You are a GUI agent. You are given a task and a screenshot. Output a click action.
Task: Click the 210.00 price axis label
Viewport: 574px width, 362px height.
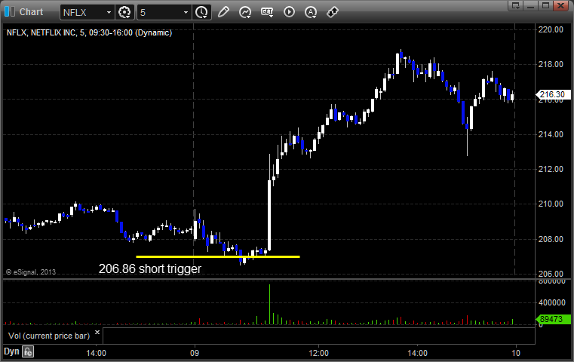click(x=551, y=204)
